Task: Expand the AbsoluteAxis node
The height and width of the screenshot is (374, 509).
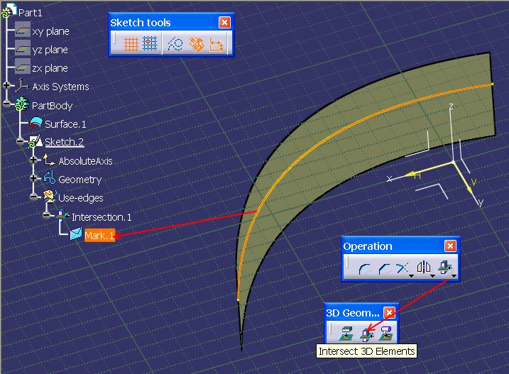Action: (x=33, y=160)
